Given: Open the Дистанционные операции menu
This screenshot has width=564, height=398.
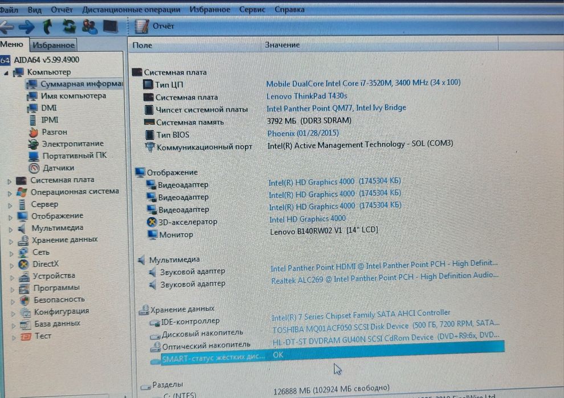Looking at the screenshot, I should coord(131,10).
